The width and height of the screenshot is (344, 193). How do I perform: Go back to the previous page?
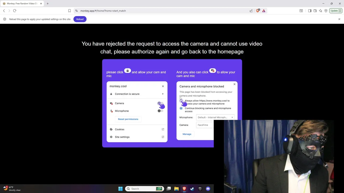point(4,11)
